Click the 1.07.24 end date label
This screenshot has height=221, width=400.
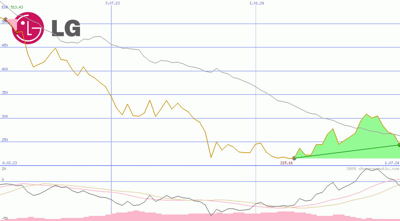[x=391, y=163]
